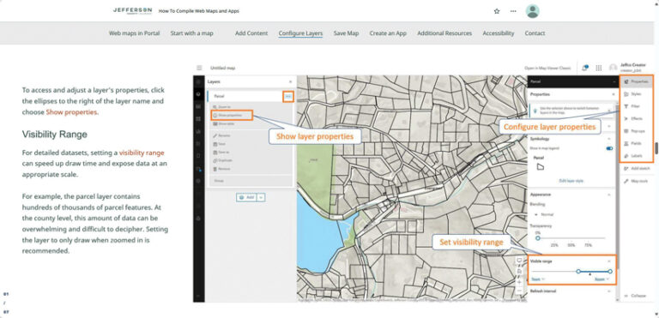This screenshot has width=659, height=318.
Task: Open the Blending Normal dropdown
Action: pyautogui.click(x=544, y=214)
